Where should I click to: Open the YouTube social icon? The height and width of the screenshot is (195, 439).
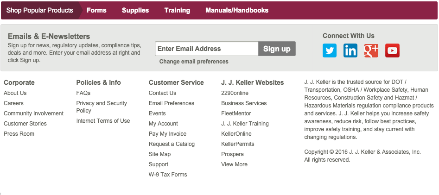click(392, 50)
